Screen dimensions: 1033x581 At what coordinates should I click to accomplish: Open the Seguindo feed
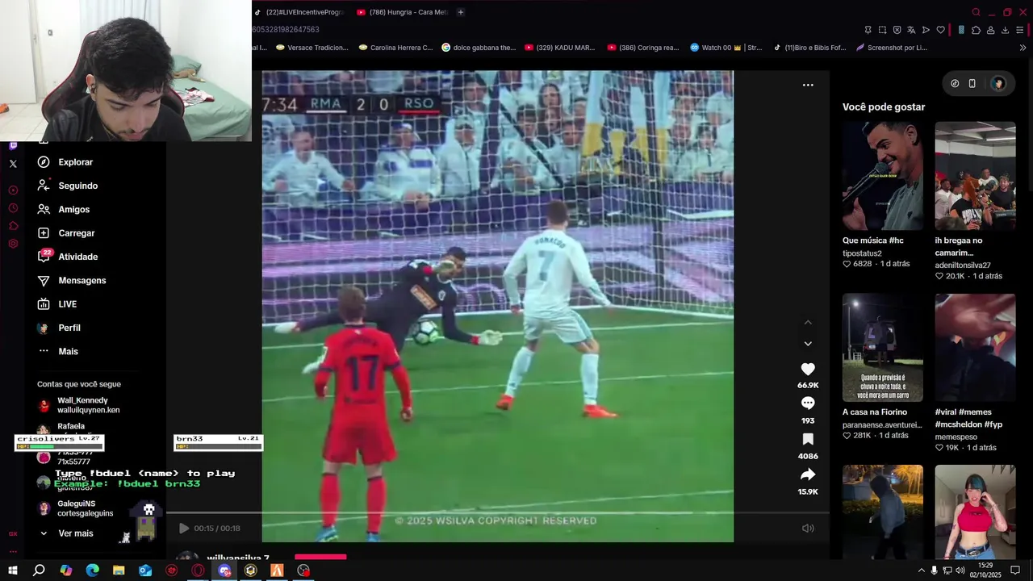pyautogui.click(x=68, y=186)
